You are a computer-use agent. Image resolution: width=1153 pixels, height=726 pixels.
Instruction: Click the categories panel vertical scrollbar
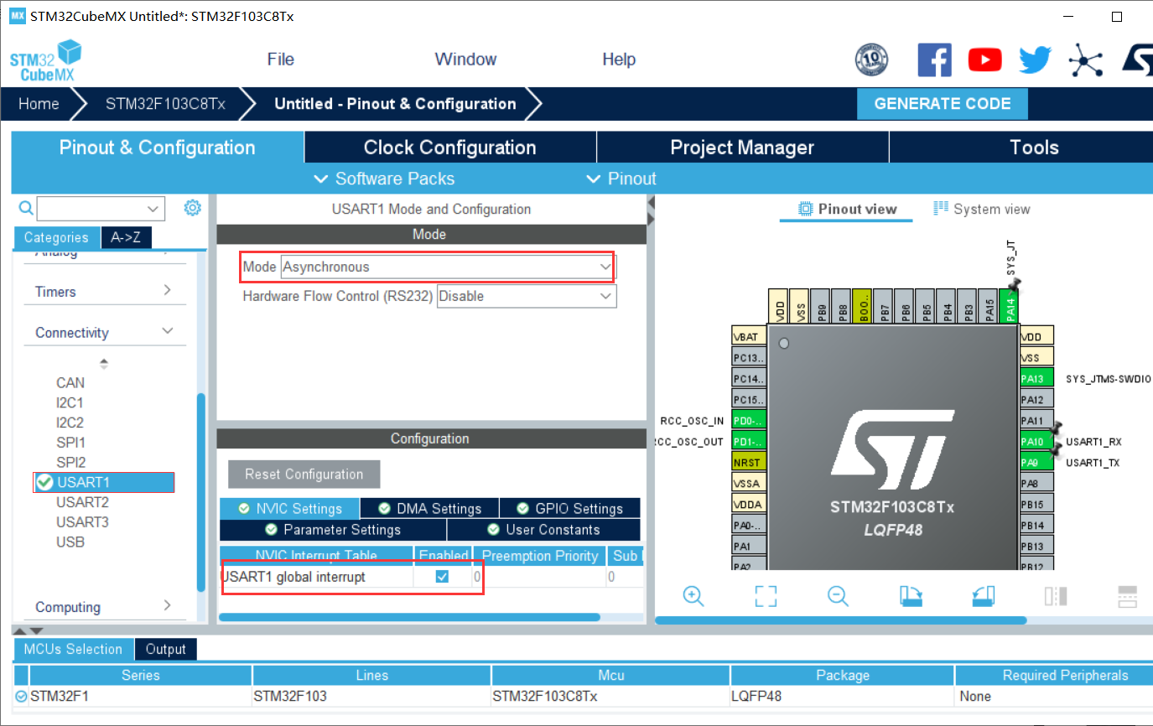coord(200,493)
